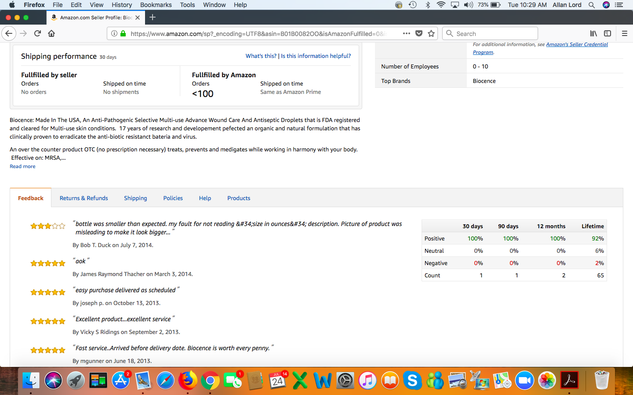Open the Tools menu
Image resolution: width=633 pixels, height=395 pixels.
tap(187, 5)
